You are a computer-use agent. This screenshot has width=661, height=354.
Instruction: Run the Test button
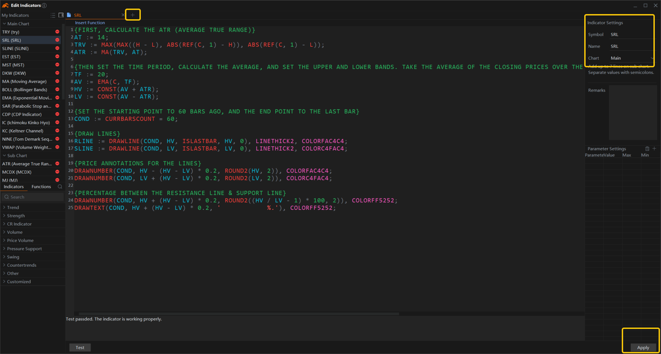[x=80, y=347]
